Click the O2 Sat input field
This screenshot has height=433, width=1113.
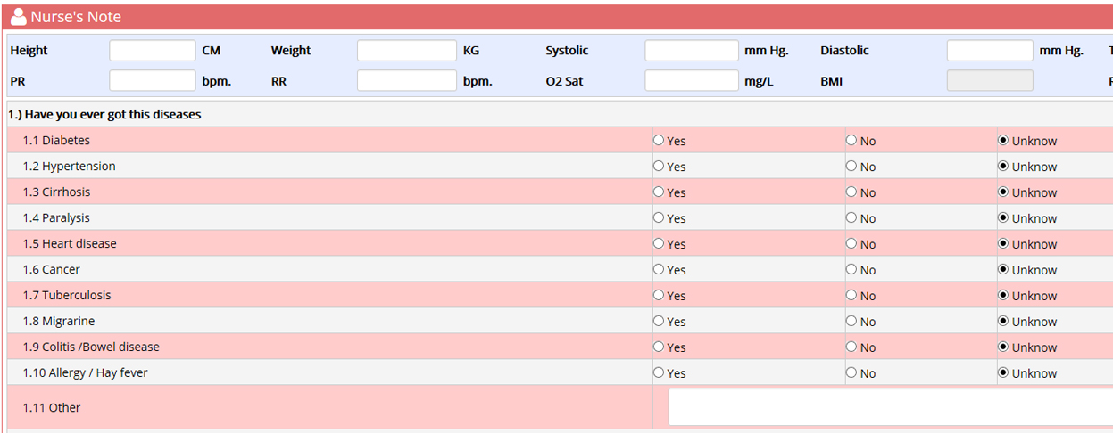(x=692, y=81)
